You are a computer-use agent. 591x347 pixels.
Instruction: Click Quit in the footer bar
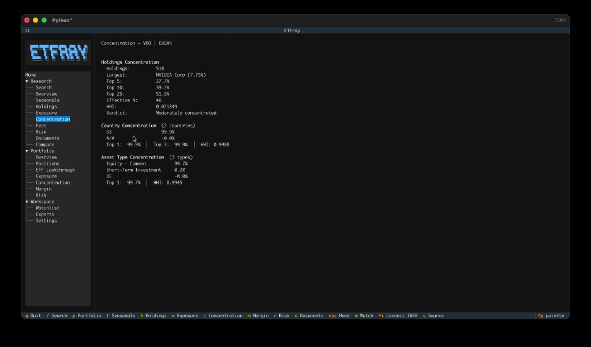click(x=33, y=316)
